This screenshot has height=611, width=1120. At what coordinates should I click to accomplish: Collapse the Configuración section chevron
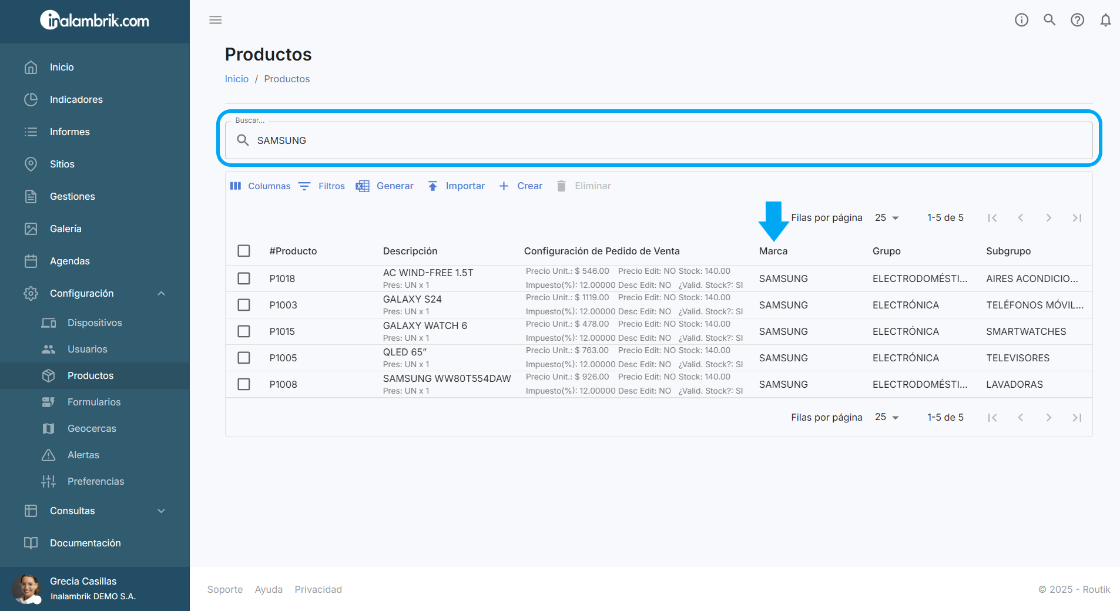click(162, 293)
